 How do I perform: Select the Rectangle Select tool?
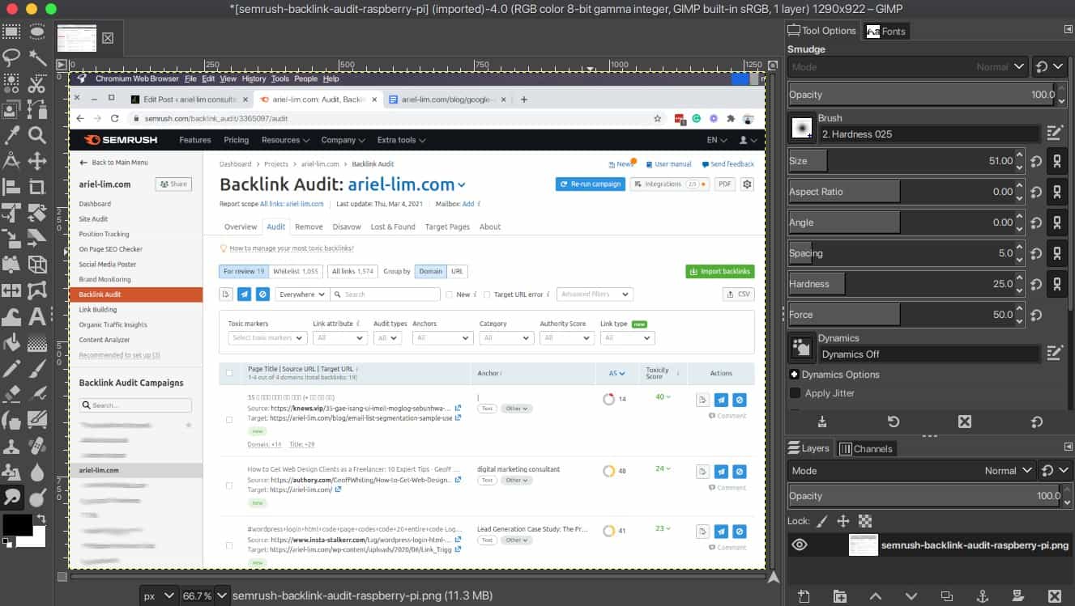pyautogui.click(x=11, y=32)
